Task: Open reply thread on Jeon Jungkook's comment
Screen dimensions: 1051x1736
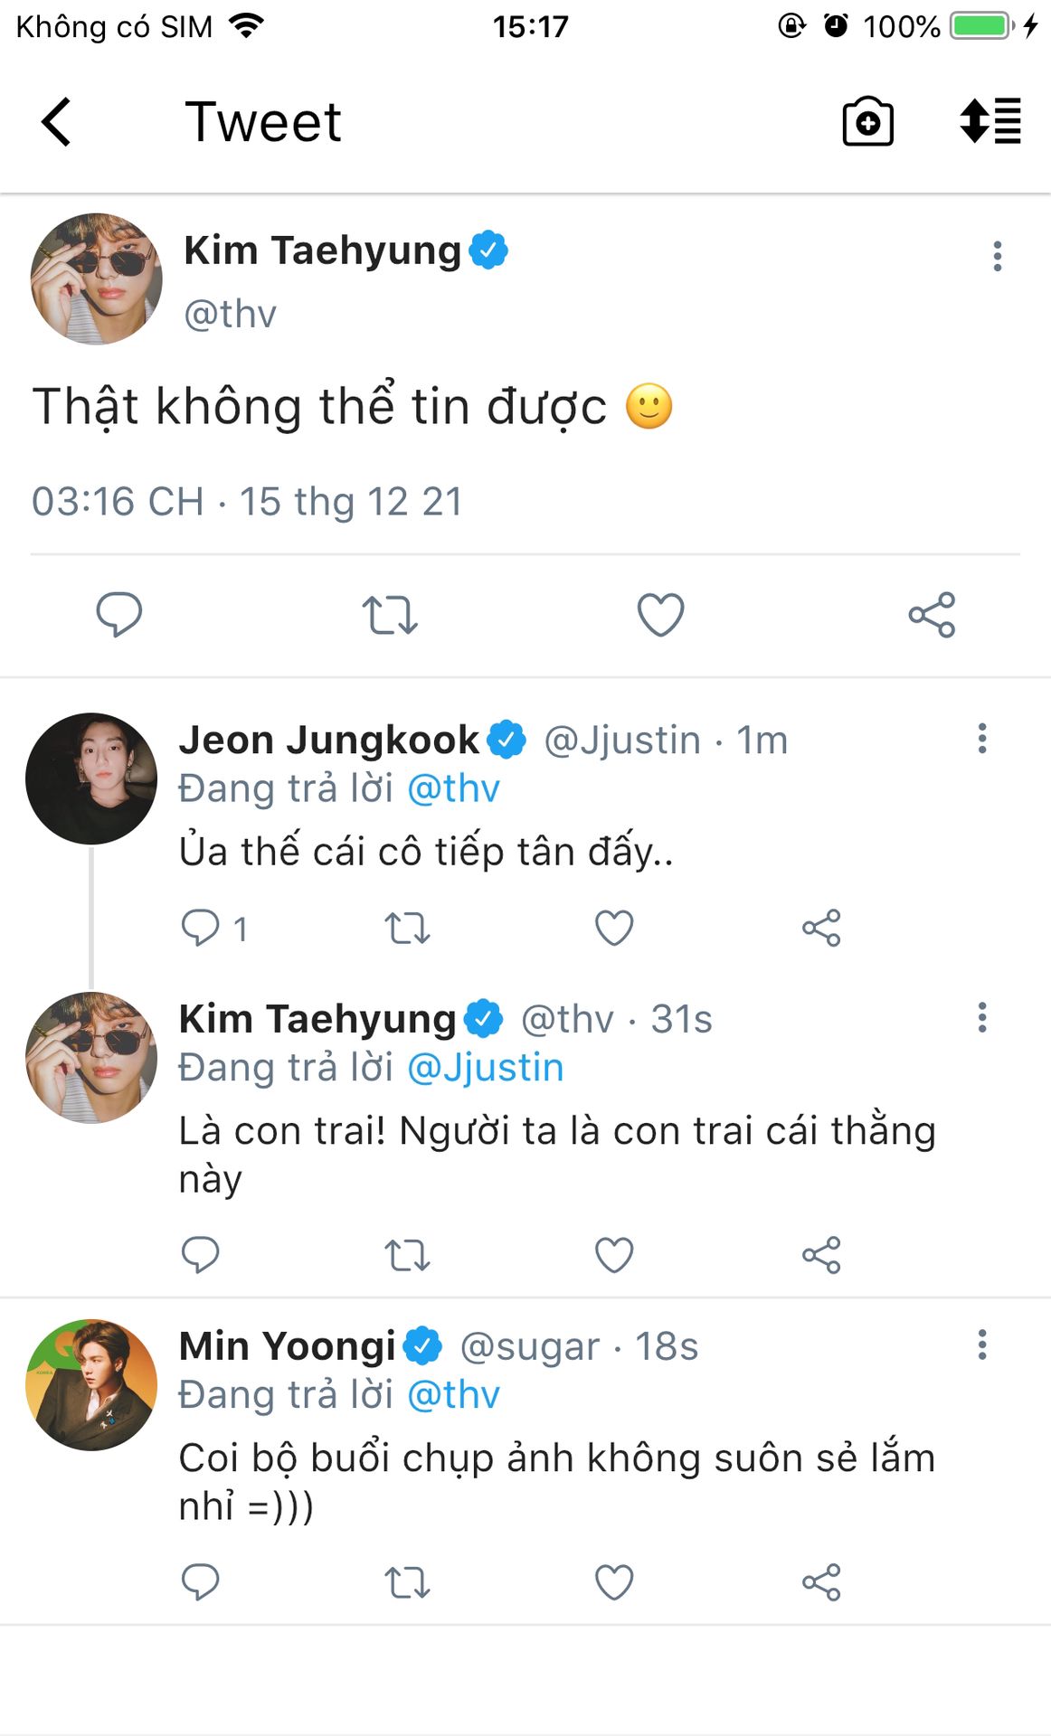Action: [201, 928]
